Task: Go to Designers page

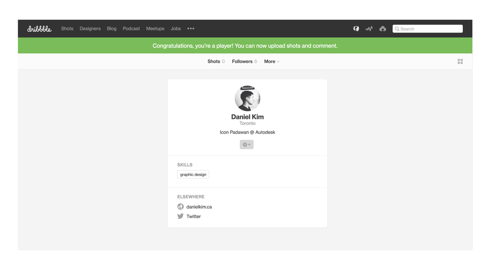Action: (90, 28)
